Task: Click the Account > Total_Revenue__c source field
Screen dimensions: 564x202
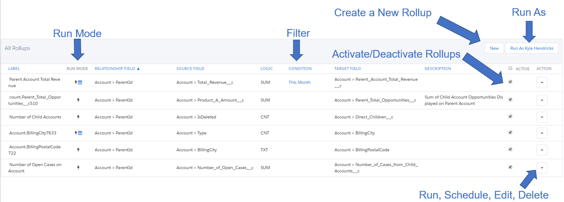Action: click(205, 82)
